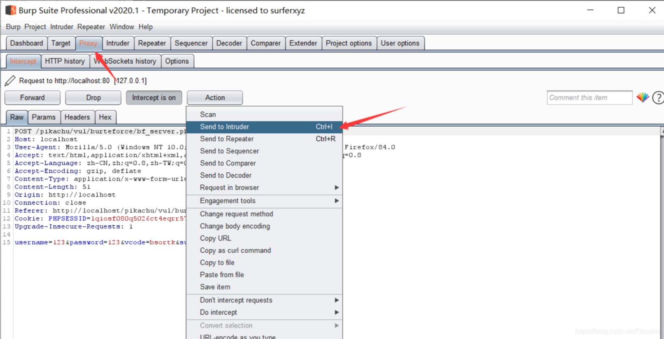Expand the Do intercept submenu

pyautogui.click(x=264, y=312)
